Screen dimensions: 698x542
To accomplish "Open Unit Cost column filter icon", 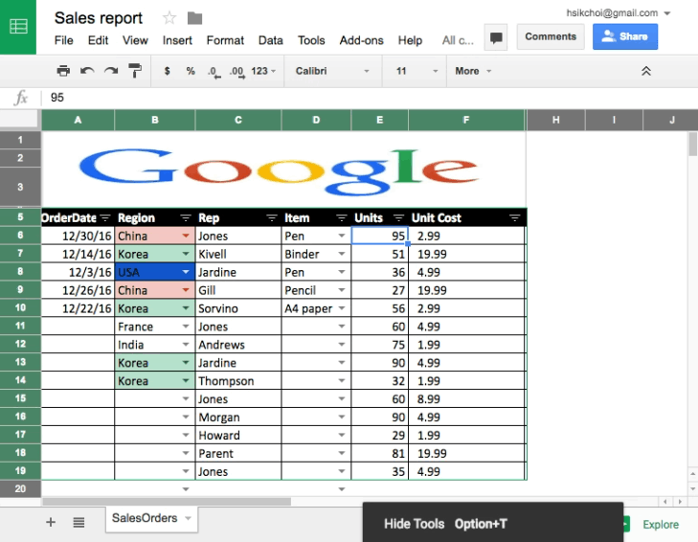I will click(514, 218).
